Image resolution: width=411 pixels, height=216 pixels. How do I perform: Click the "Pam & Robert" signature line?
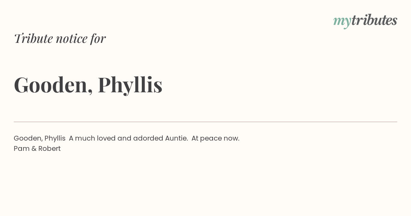[x=37, y=149]
